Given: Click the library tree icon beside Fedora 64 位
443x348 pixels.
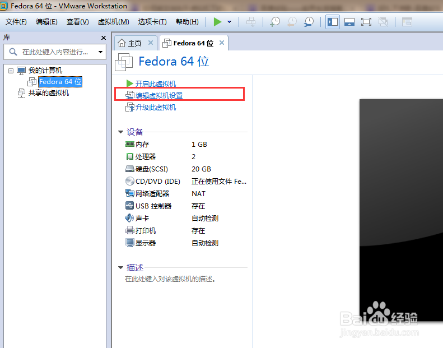Looking at the screenshot, I should click(32, 82).
